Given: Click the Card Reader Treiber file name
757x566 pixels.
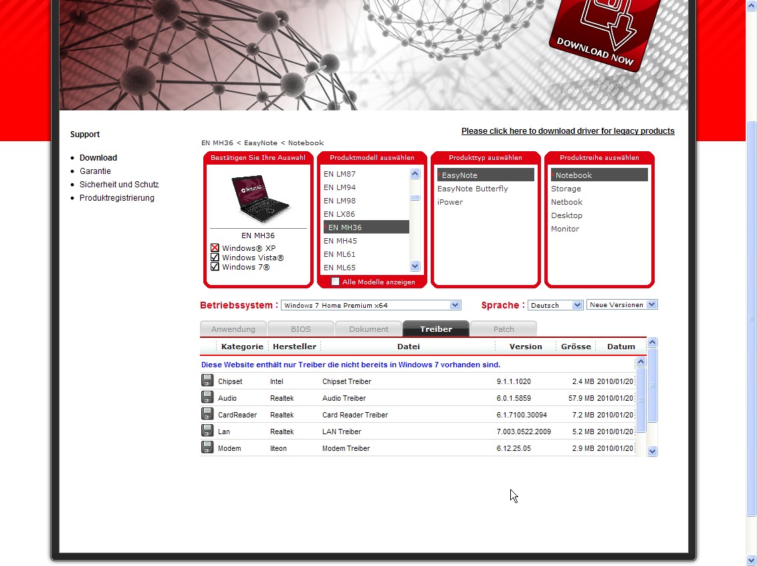Looking at the screenshot, I should pyautogui.click(x=355, y=415).
